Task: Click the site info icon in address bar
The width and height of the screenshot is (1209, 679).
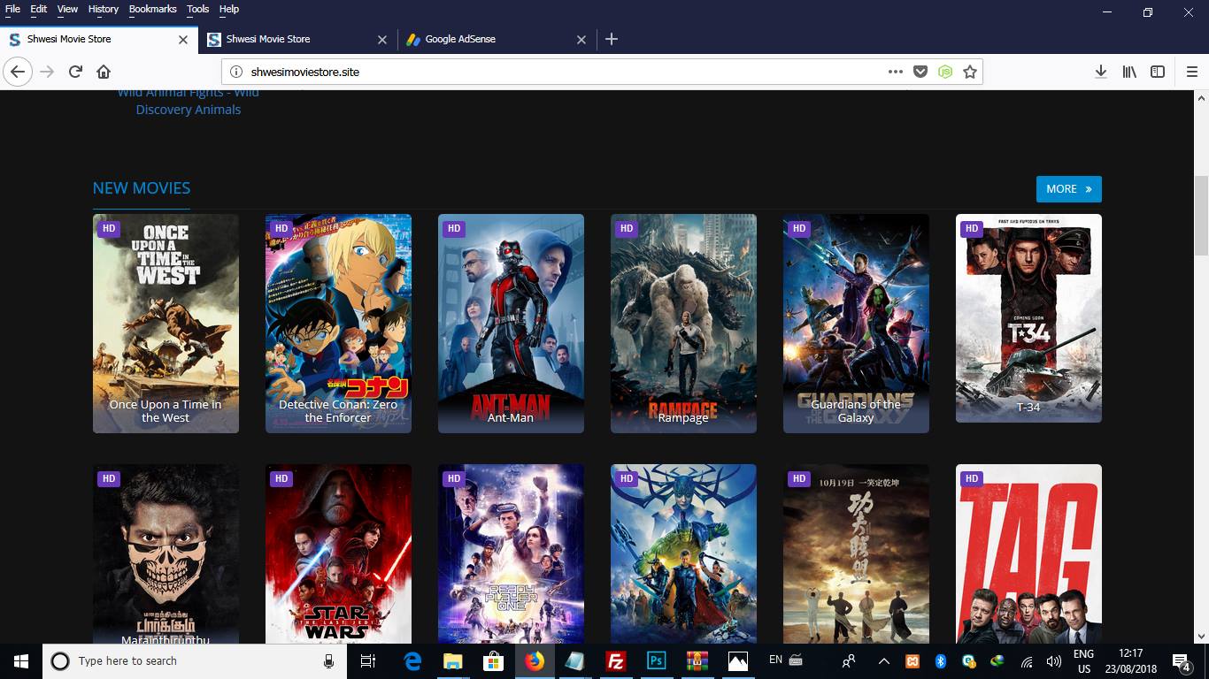Action: pyautogui.click(x=236, y=72)
